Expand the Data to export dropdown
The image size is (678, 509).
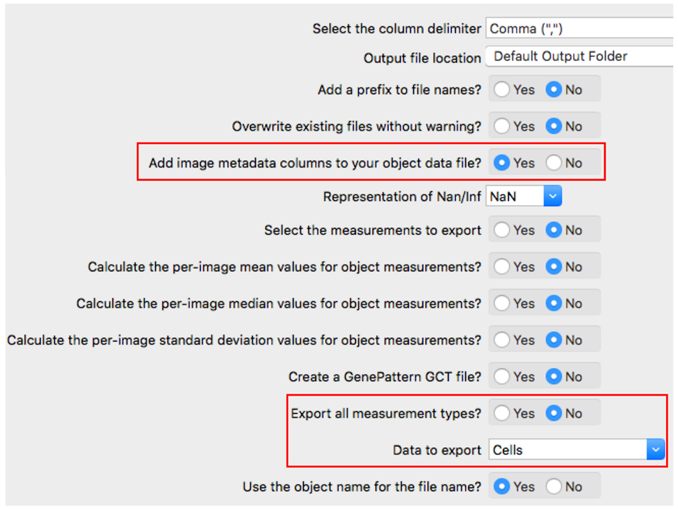tap(655, 450)
